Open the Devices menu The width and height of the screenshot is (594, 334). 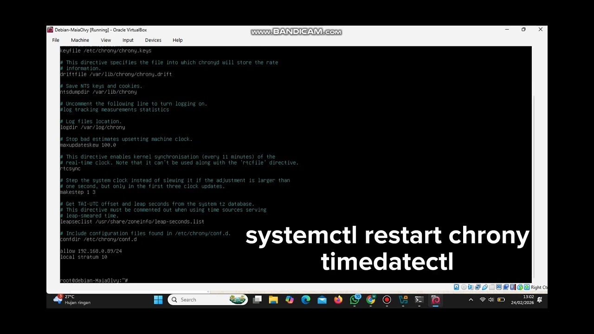pyautogui.click(x=153, y=40)
